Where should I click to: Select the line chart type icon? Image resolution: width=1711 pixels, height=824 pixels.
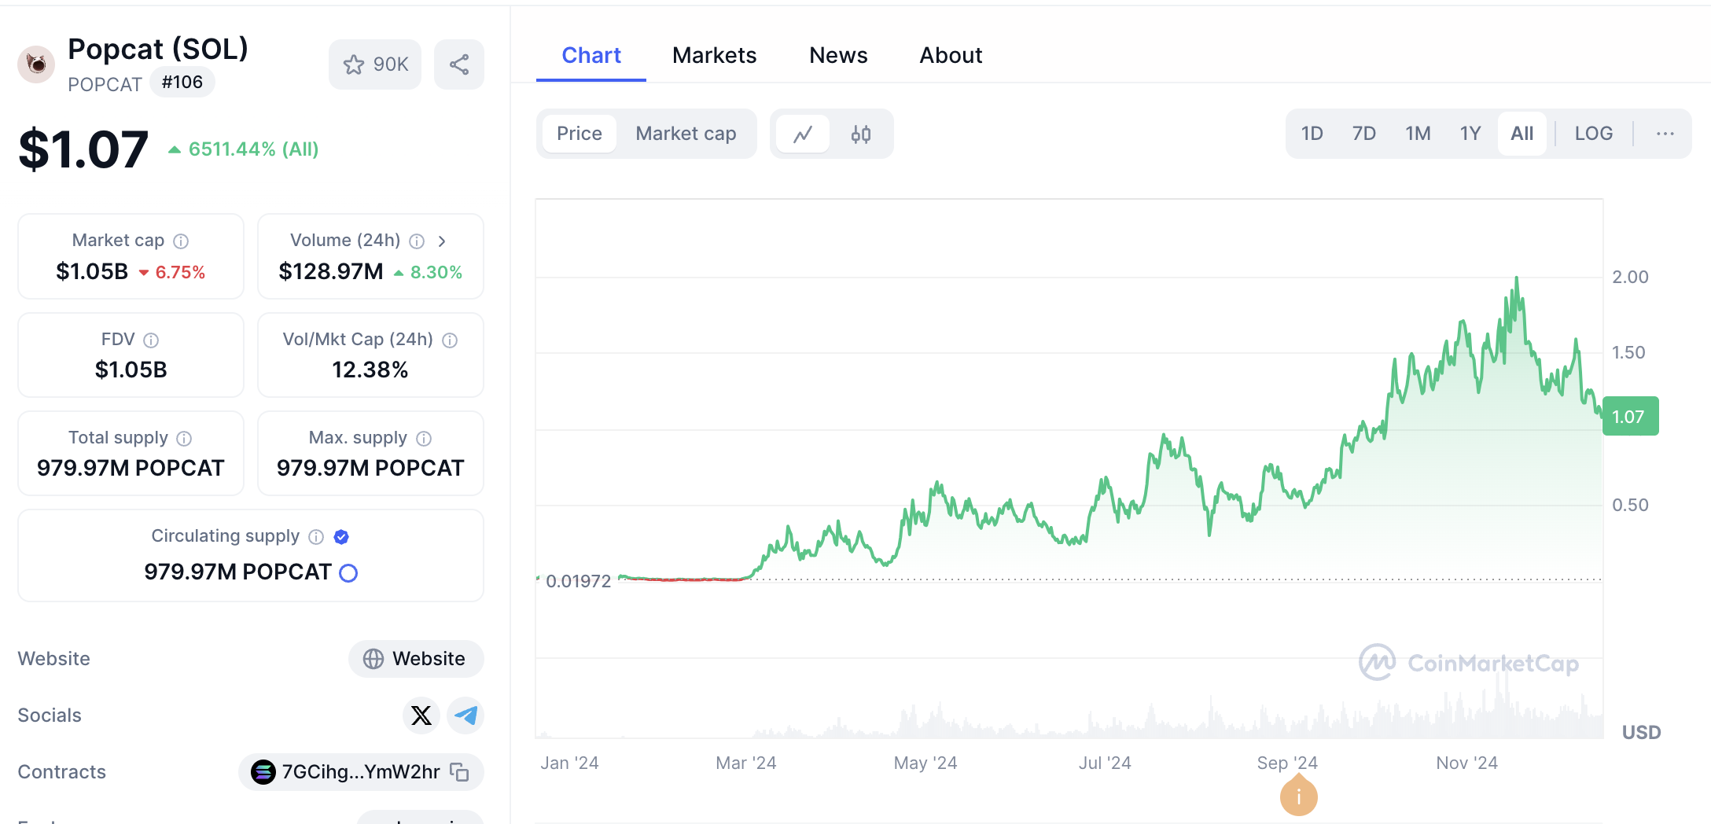803,134
